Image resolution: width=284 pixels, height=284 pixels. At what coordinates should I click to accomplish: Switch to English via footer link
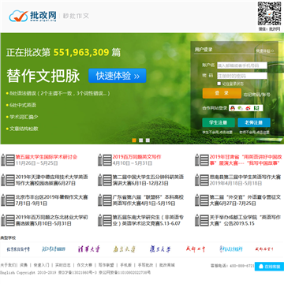7,273
